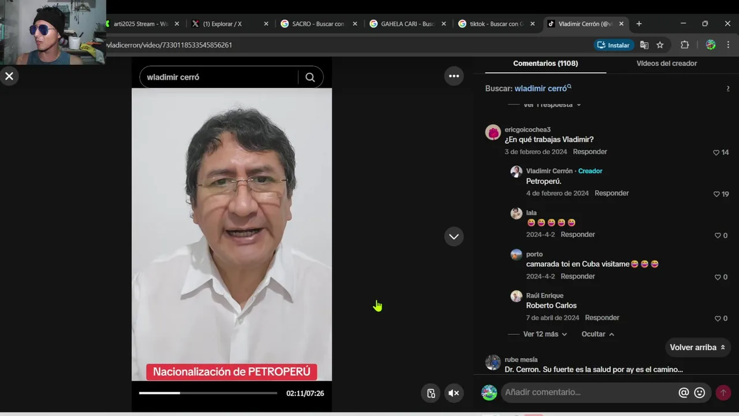Open porto's profile avatar
The width and height of the screenshot is (739, 416).
tap(516, 255)
